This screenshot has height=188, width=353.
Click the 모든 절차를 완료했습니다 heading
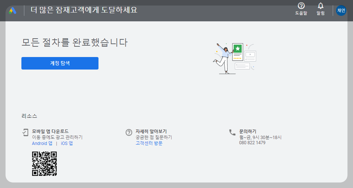coord(75,42)
